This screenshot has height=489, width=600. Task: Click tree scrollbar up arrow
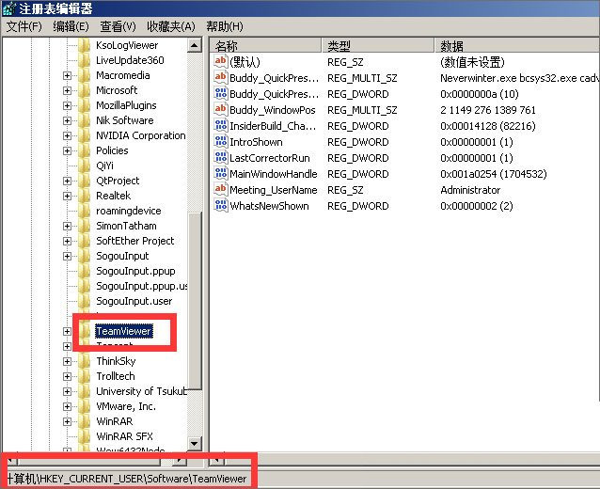(195, 45)
